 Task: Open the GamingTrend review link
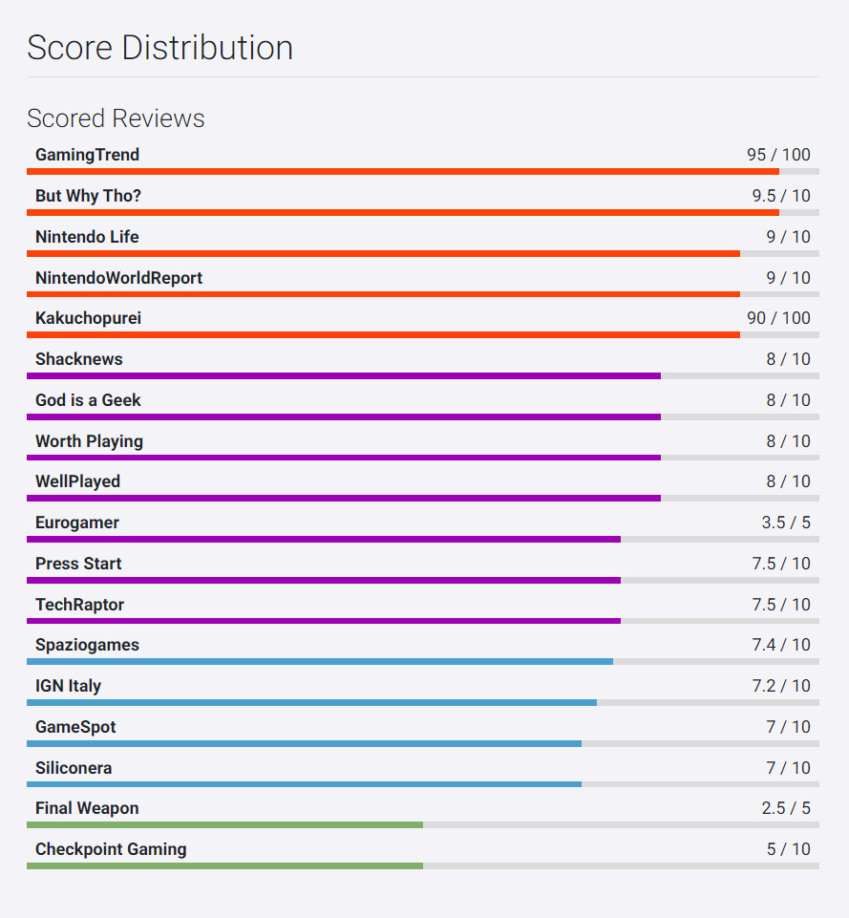click(x=87, y=155)
